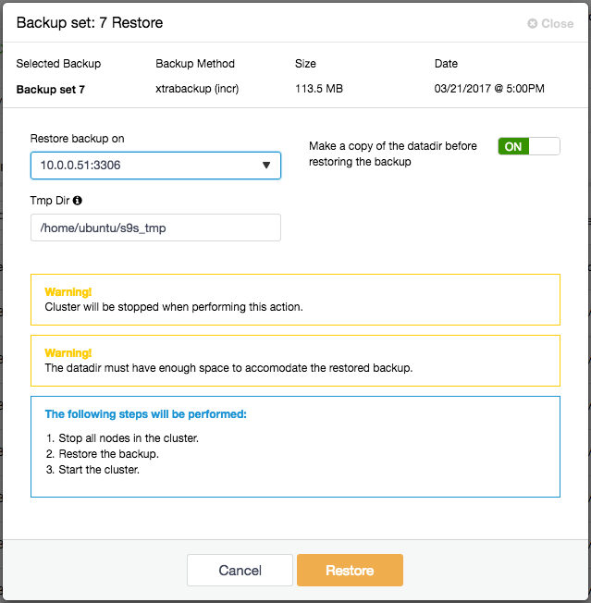Open the Restore backup on dropdown arrow
This screenshot has width=591, height=603.
pyautogui.click(x=266, y=166)
